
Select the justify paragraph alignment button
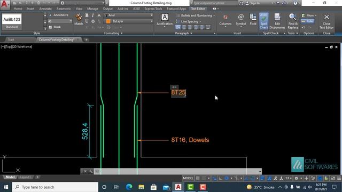click(202, 27)
